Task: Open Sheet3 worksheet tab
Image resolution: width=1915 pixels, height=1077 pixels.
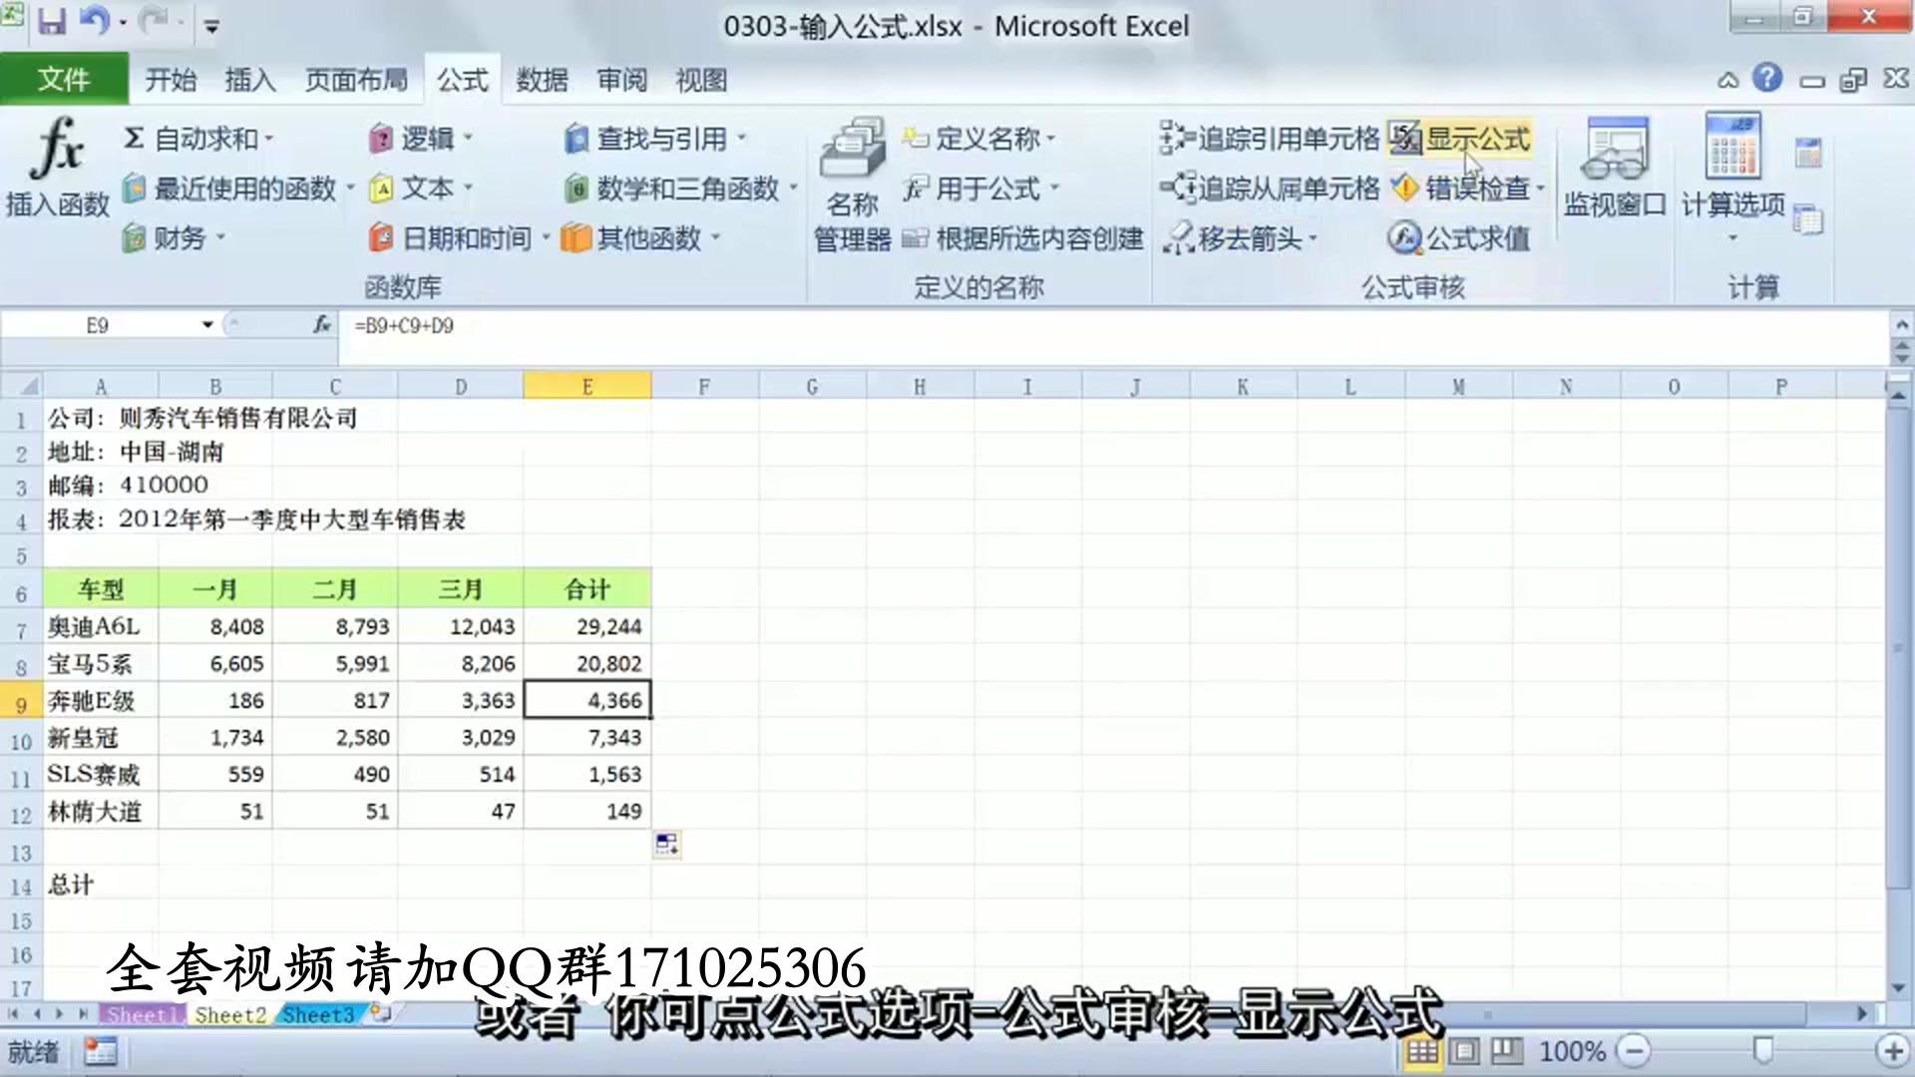Action: [x=318, y=1015]
